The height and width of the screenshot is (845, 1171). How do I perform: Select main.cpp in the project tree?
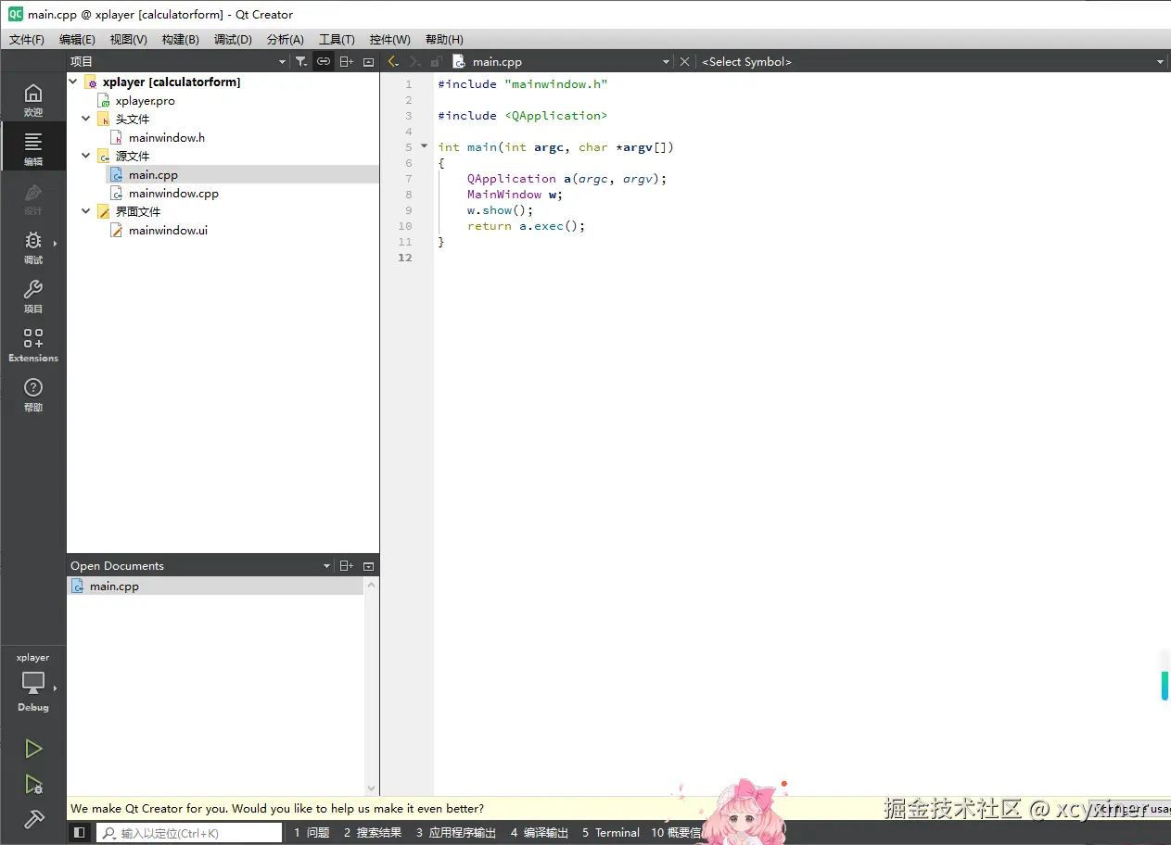point(153,174)
